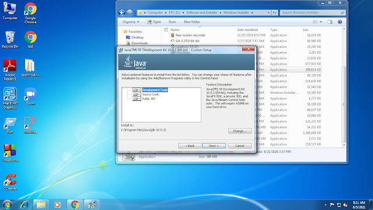Select the Computer breadcrumb in address bar
Screen dimensions: 373x210
point(155,13)
